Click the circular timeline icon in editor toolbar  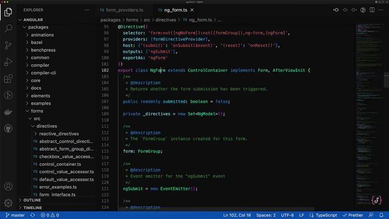[x=363, y=10]
